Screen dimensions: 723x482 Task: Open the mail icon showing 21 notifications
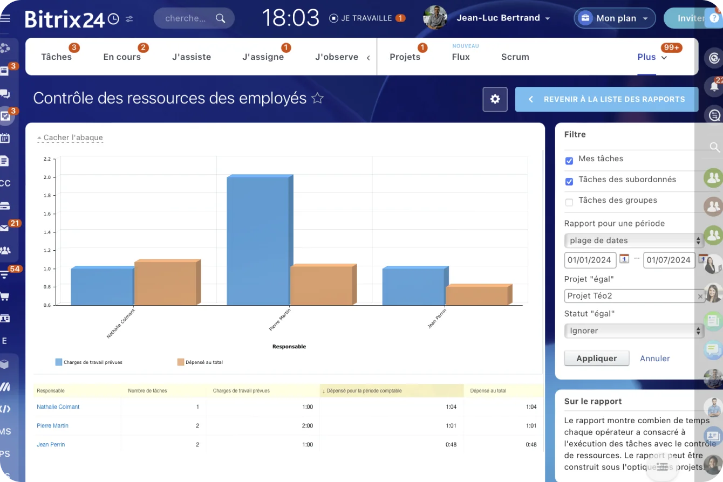coord(5,229)
